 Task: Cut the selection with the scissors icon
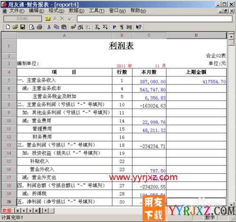click(49, 27)
